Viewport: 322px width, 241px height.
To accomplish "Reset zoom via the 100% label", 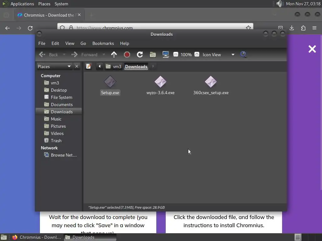I will pyautogui.click(x=186, y=55).
